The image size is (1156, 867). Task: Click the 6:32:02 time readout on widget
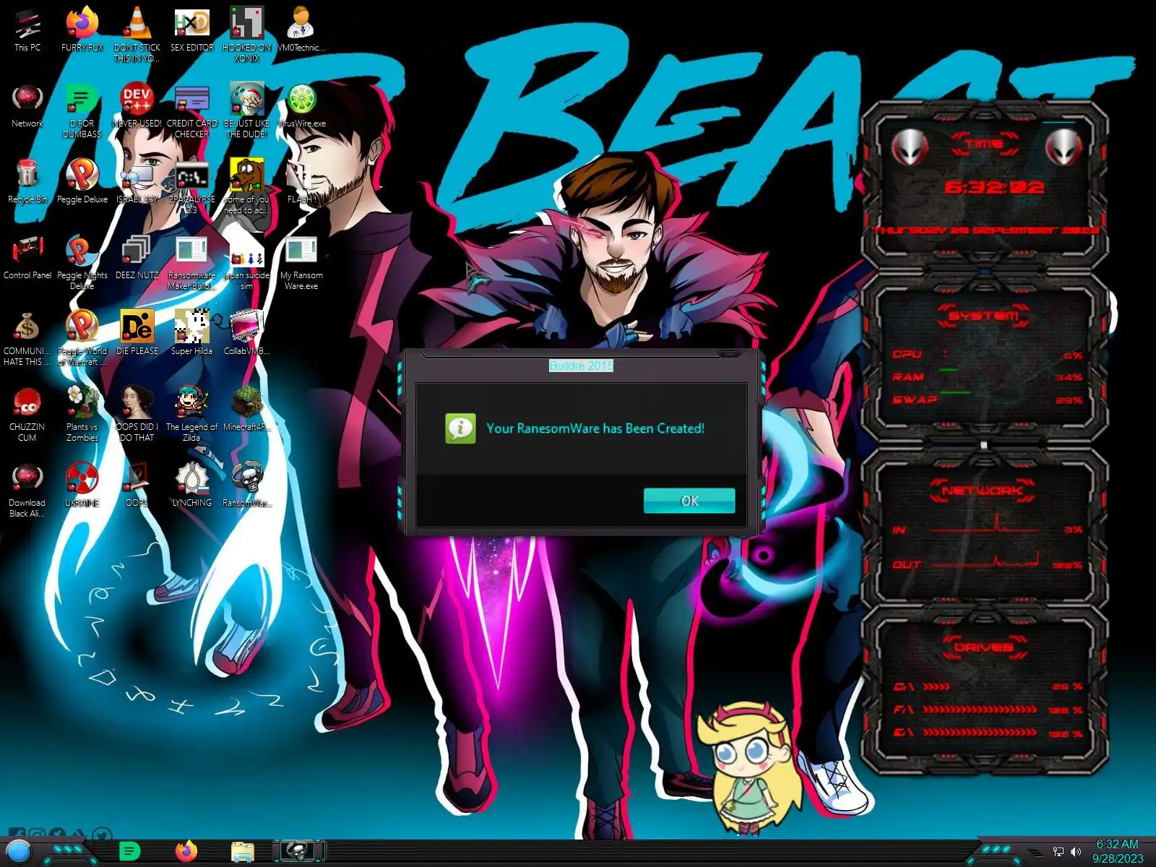pos(994,188)
